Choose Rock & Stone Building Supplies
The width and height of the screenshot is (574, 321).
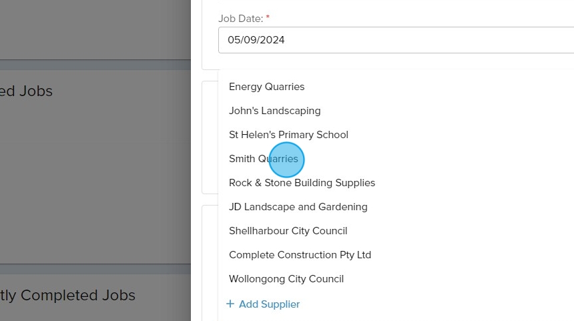coord(302,183)
